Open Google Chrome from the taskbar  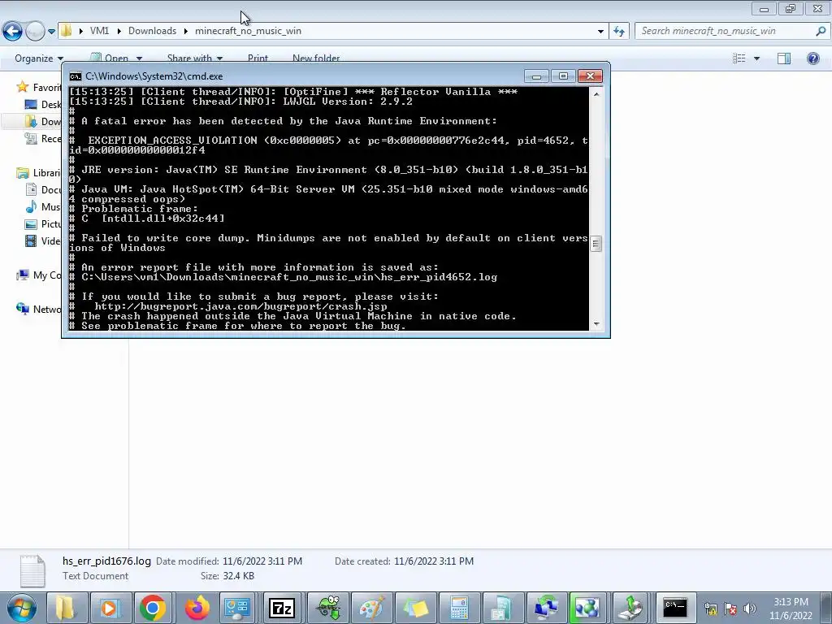153,608
